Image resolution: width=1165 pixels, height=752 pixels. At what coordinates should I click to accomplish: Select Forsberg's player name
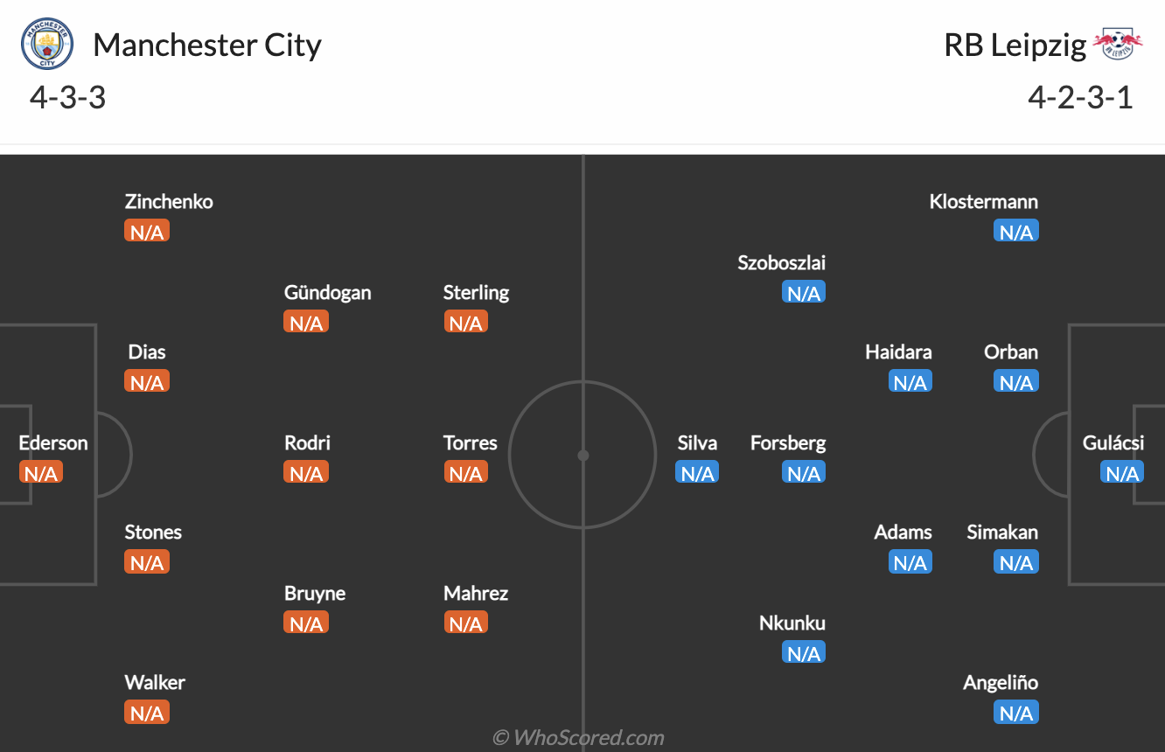pyautogui.click(x=787, y=443)
